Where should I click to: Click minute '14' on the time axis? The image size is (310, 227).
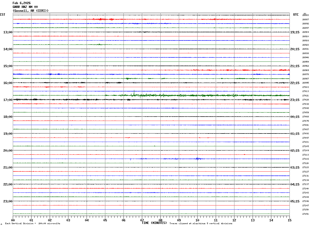click(271, 220)
